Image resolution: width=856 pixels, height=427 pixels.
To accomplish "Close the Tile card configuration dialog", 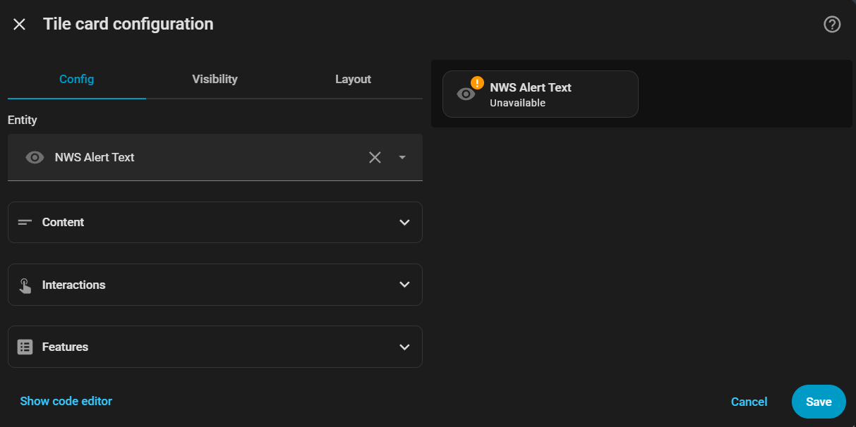I will [x=19, y=25].
